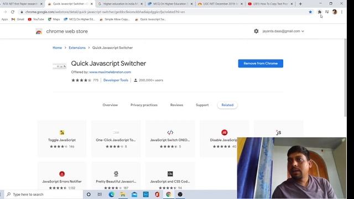Switch to Higher education in India browser tab
The image size is (354, 199).
(121, 4)
